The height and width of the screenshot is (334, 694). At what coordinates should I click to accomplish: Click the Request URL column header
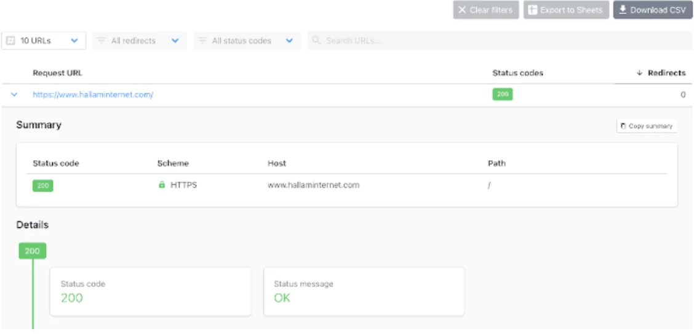pyautogui.click(x=57, y=73)
